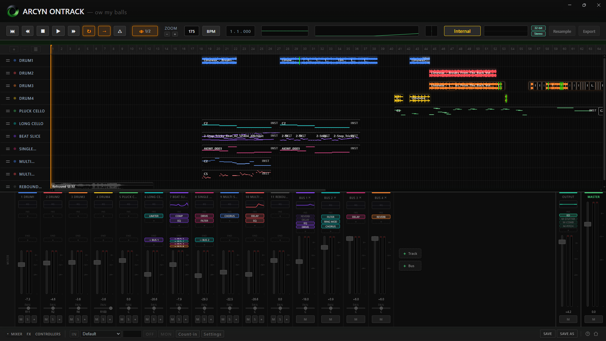Image resolution: width=606 pixels, height=341 pixels.
Task: Mute the BUS 2 channel
Action: tap(330, 319)
